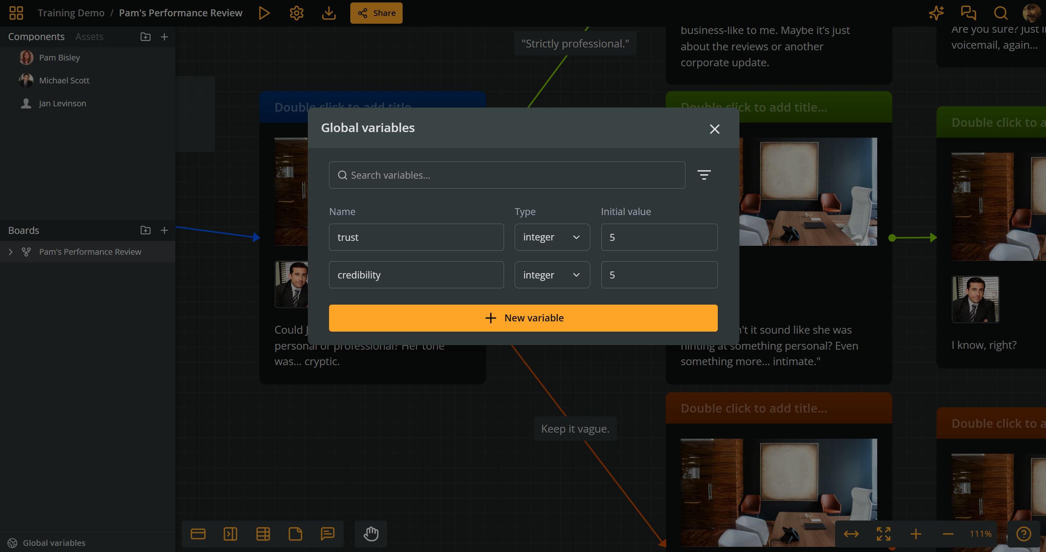
Task: Open the trust variable type dropdown
Action: (x=552, y=237)
